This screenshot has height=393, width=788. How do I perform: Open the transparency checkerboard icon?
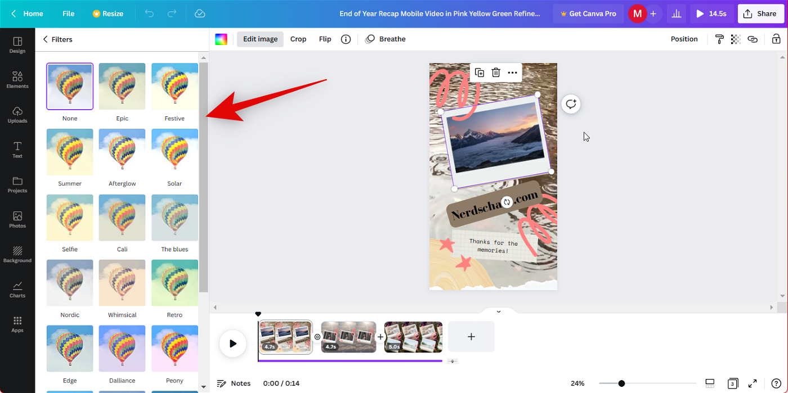[x=736, y=39]
